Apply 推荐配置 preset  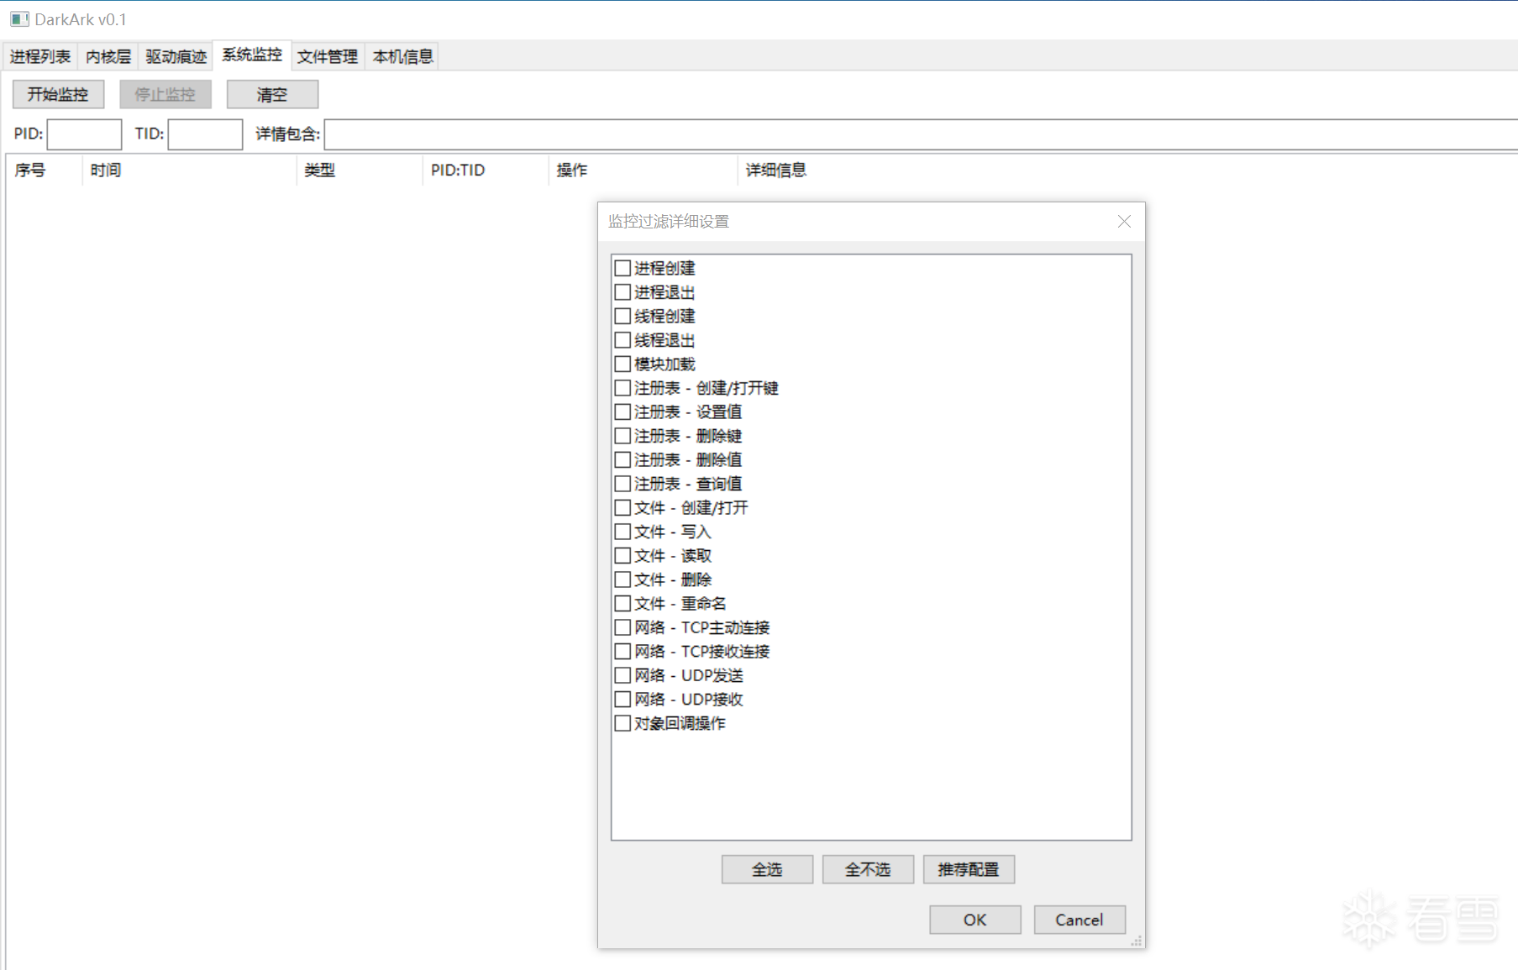pos(969,869)
